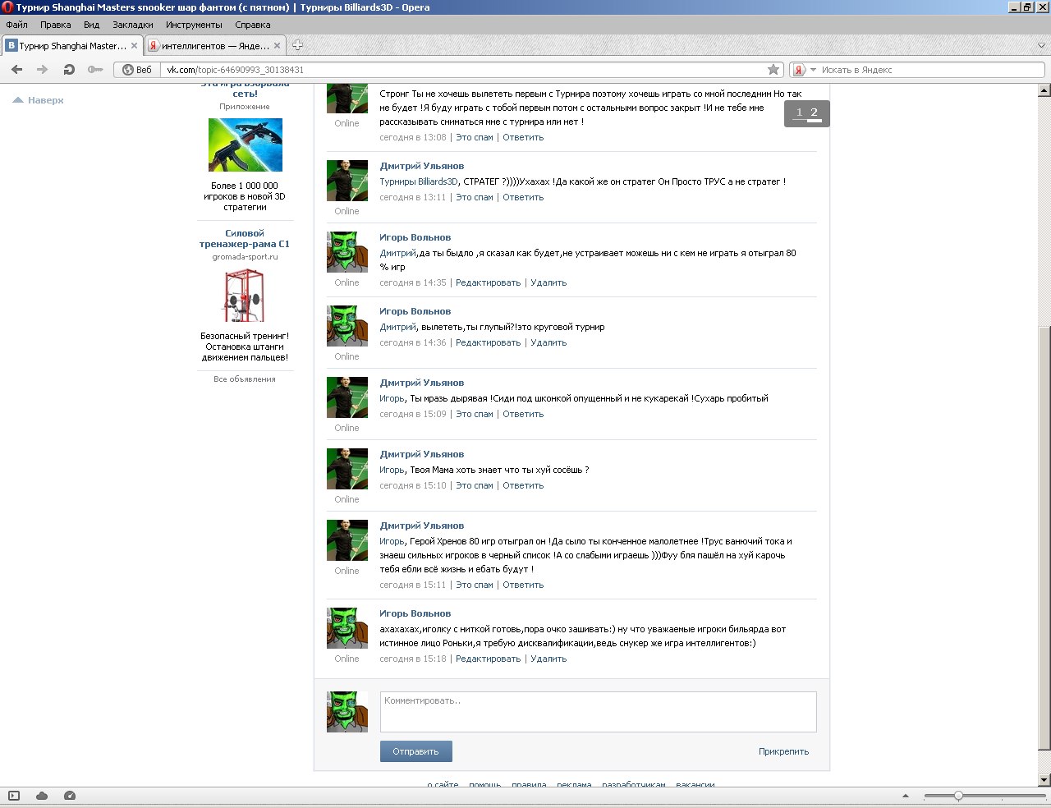Toggle Opera panels icon in status bar
The width and height of the screenshot is (1051, 808).
[14, 796]
